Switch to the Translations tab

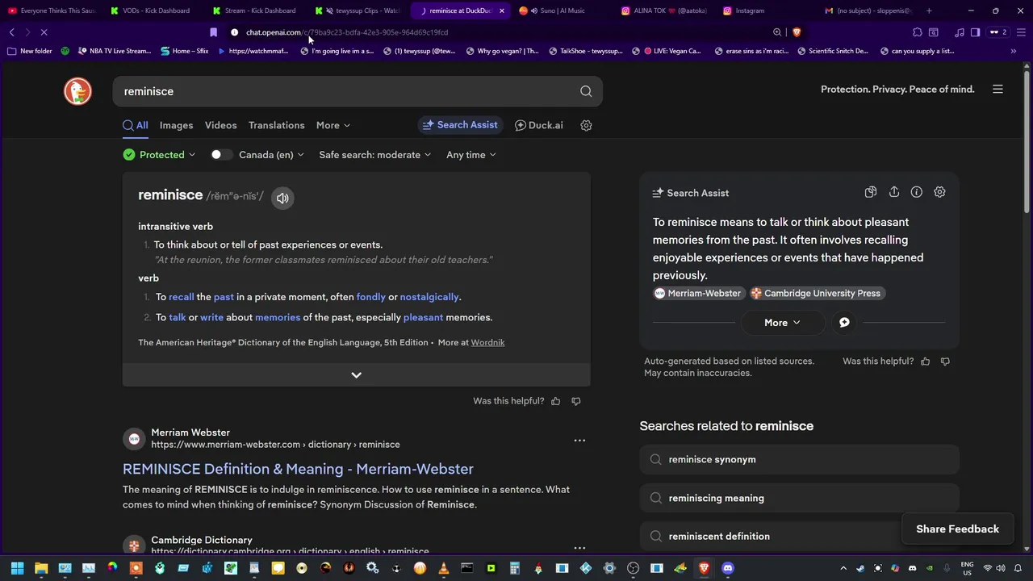click(276, 125)
